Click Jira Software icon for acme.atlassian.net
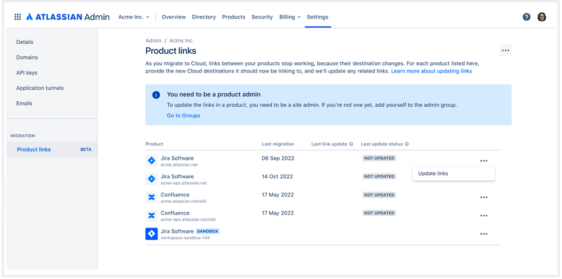562x279 pixels. [x=151, y=161]
